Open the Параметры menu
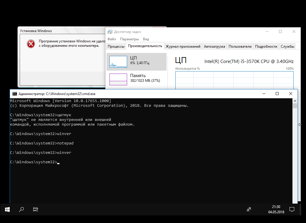The width and height of the screenshot is (306, 223). tap(129, 39)
